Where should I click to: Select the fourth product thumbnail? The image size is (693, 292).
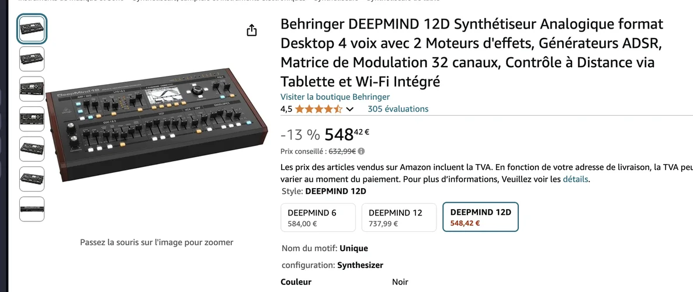point(32,119)
